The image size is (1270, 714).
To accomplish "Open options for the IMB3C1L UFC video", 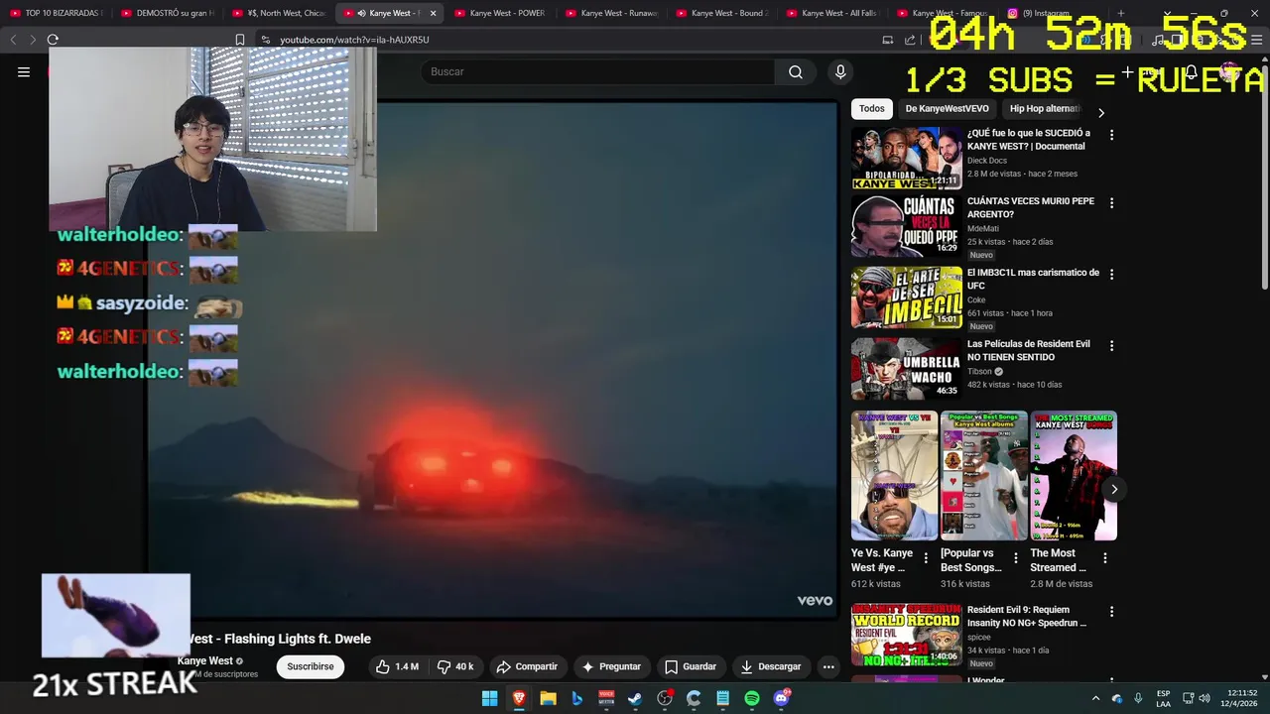I will (x=1111, y=274).
